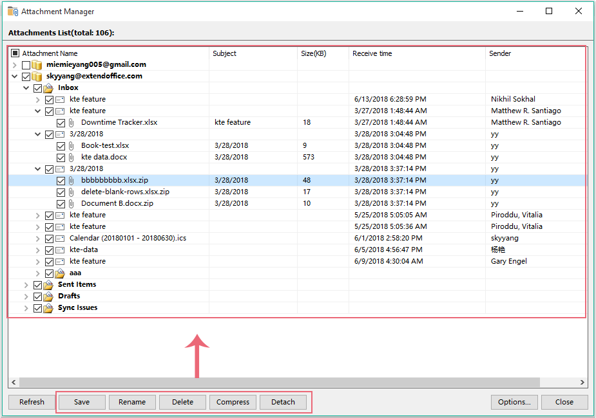This screenshot has width=596, height=418.
Task: Click the paperclip icon beside Book-test.xlsx
Action: pyautogui.click(x=72, y=146)
